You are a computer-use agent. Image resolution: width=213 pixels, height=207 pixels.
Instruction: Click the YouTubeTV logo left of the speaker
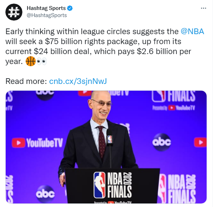click(x=37, y=143)
